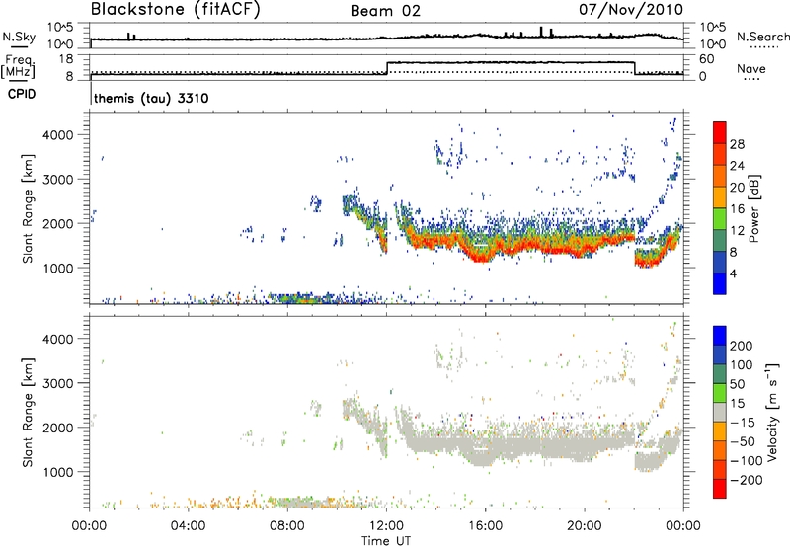Screen dimensions: 790x547
Task: Click the 'Beam 02' header label
Action: [385, 11]
